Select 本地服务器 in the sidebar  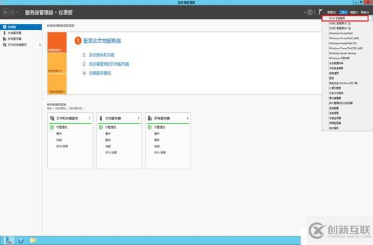[21, 33]
